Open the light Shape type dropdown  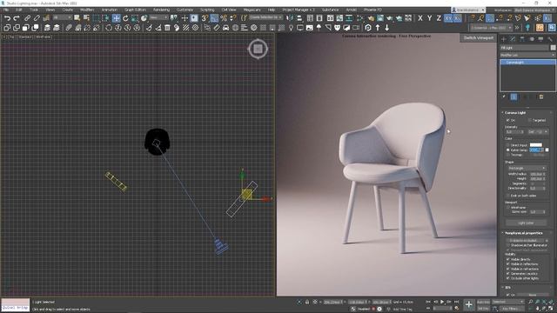tap(527, 168)
